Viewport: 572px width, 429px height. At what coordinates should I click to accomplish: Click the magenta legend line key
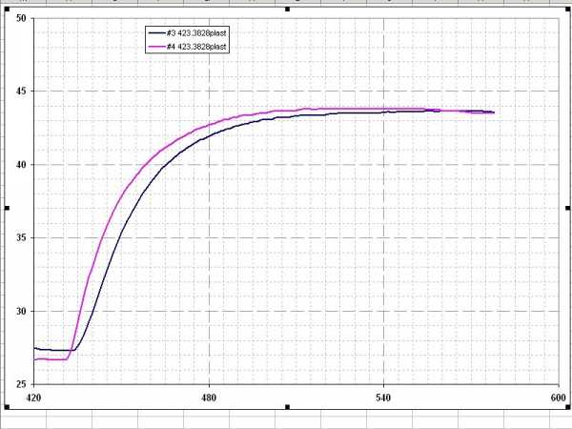(x=157, y=47)
